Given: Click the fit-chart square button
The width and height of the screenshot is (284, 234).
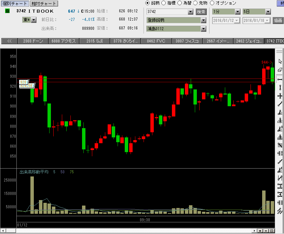Looking at the screenshot, I should pyautogui.click(x=272, y=231).
